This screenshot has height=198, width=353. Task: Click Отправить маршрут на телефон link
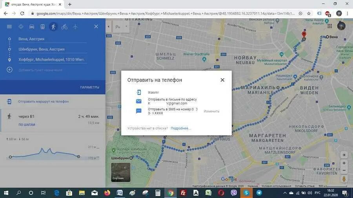pyautogui.click(x=43, y=101)
